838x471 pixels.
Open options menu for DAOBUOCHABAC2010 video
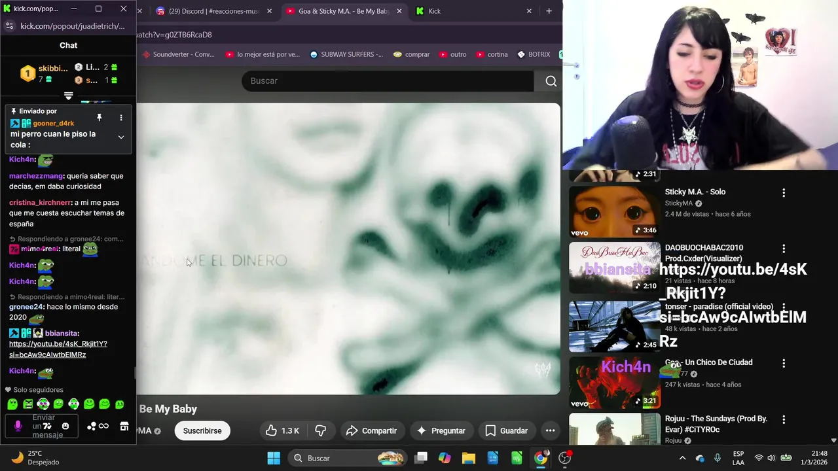tap(784, 249)
